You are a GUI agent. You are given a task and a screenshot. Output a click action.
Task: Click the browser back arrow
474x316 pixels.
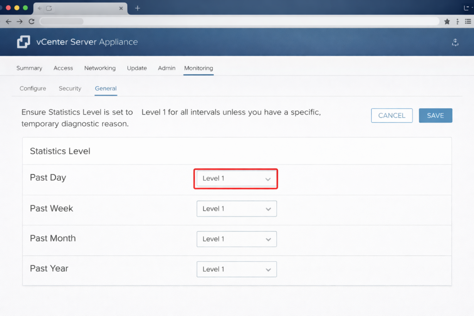coord(8,21)
